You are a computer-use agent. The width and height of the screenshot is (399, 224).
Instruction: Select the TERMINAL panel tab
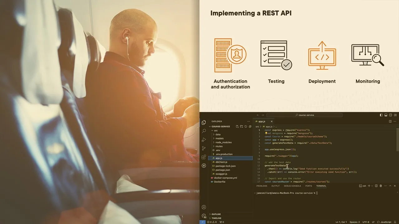click(321, 186)
